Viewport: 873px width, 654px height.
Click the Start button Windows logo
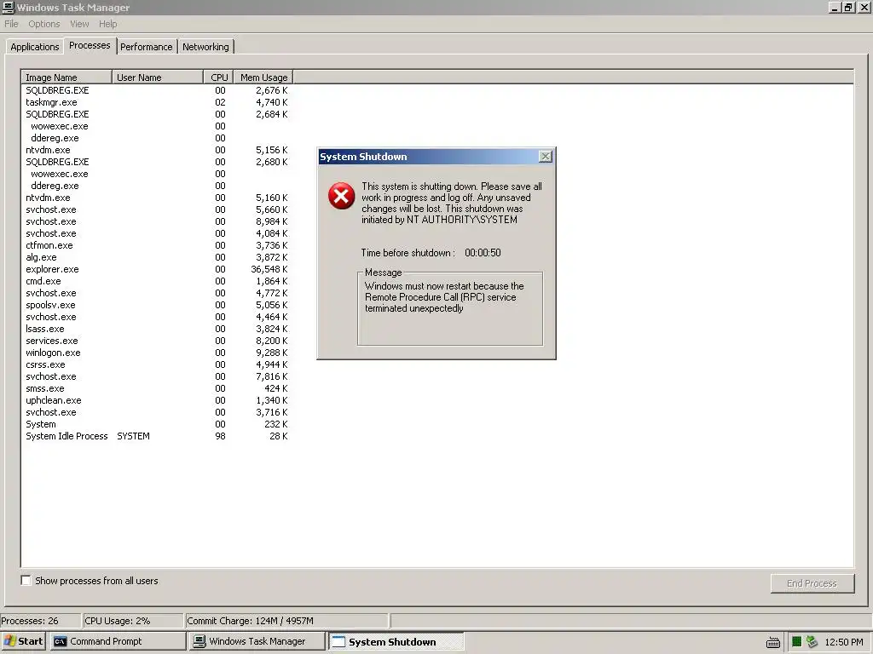click(x=9, y=641)
